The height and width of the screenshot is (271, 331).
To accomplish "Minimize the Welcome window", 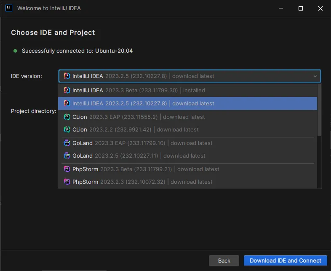I will [281, 8].
